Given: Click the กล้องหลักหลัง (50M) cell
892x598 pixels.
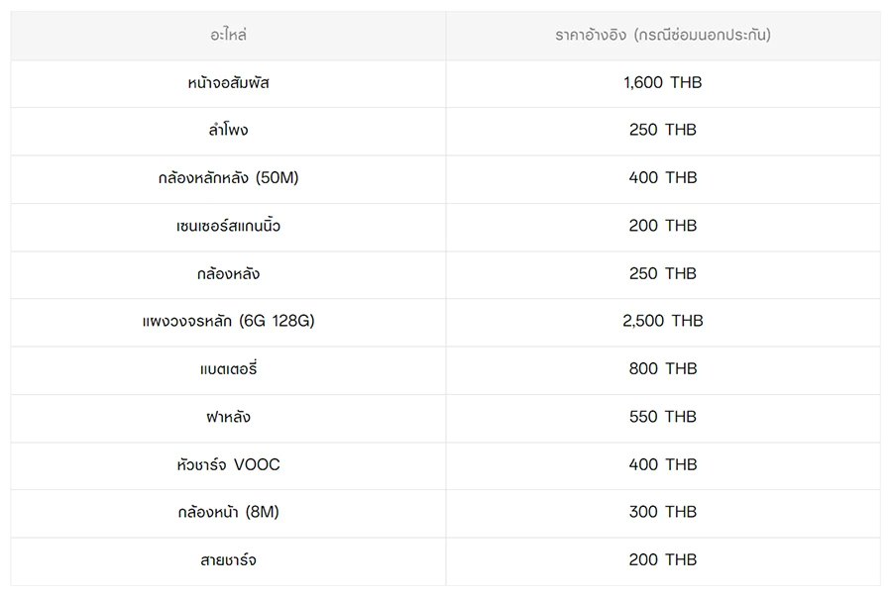Looking at the screenshot, I should coord(228,178).
